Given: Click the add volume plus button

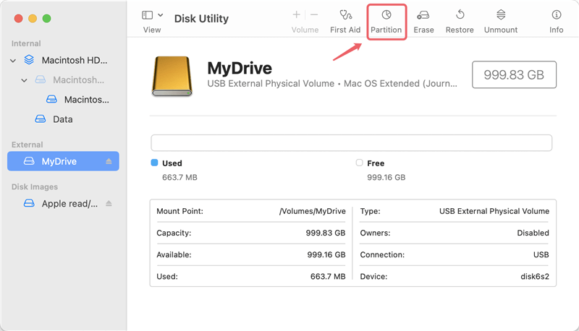Looking at the screenshot, I should [x=296, y=14].
